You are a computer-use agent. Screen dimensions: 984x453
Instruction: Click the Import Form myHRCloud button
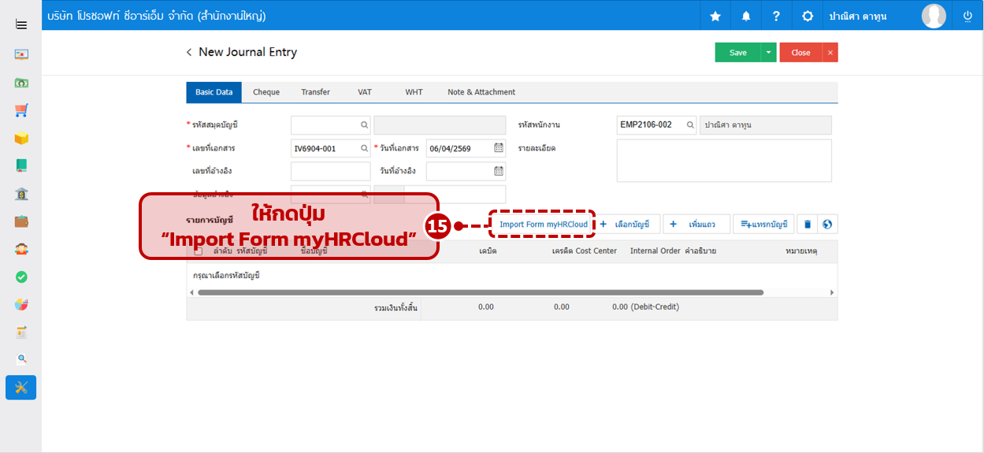(543, 225)
